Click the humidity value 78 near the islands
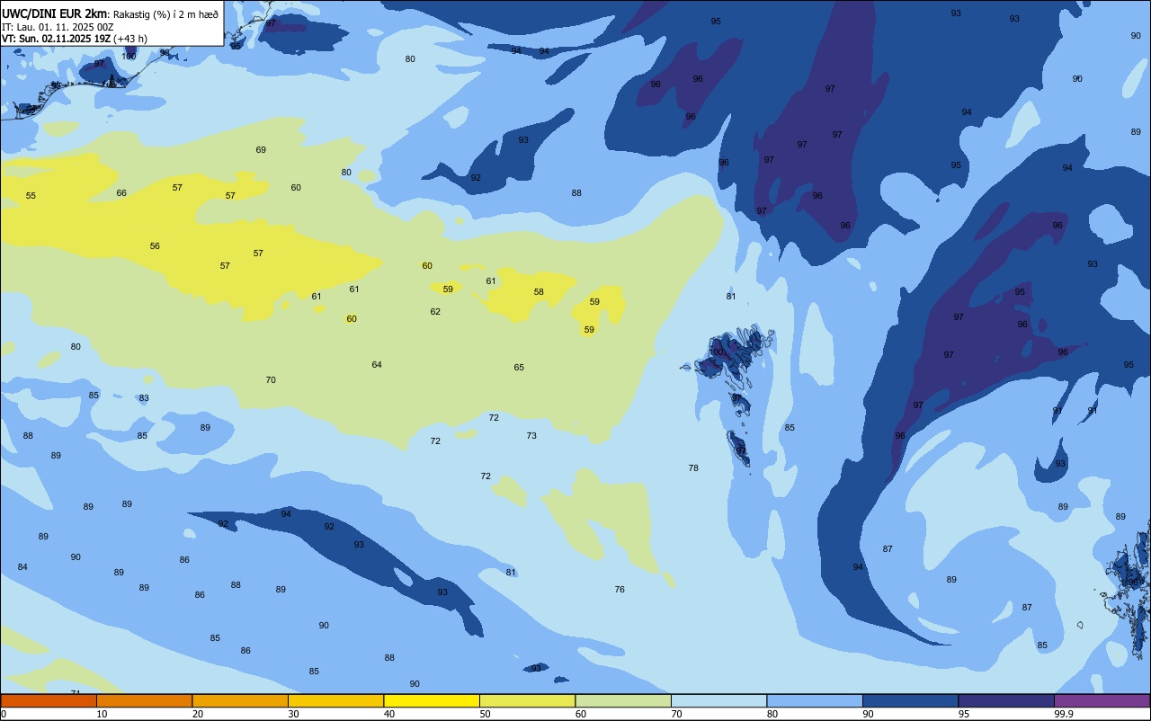The image size is (1151, 721). tap(693, 467)
